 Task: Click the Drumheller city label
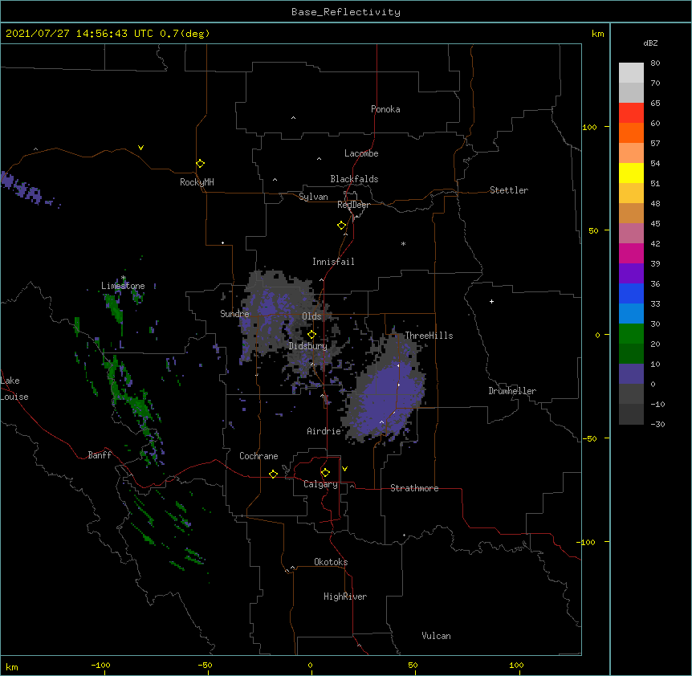512,391
